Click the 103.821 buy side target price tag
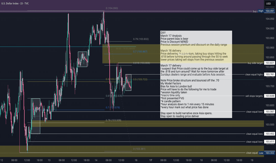 270,63
